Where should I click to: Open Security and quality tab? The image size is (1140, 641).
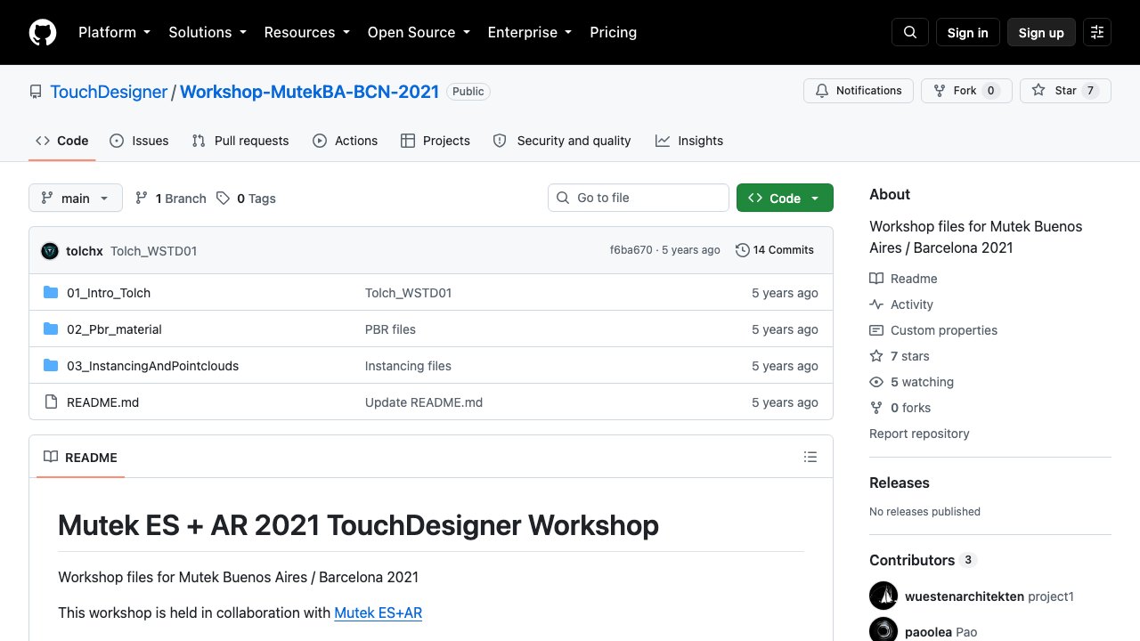[x=562, y=141]
